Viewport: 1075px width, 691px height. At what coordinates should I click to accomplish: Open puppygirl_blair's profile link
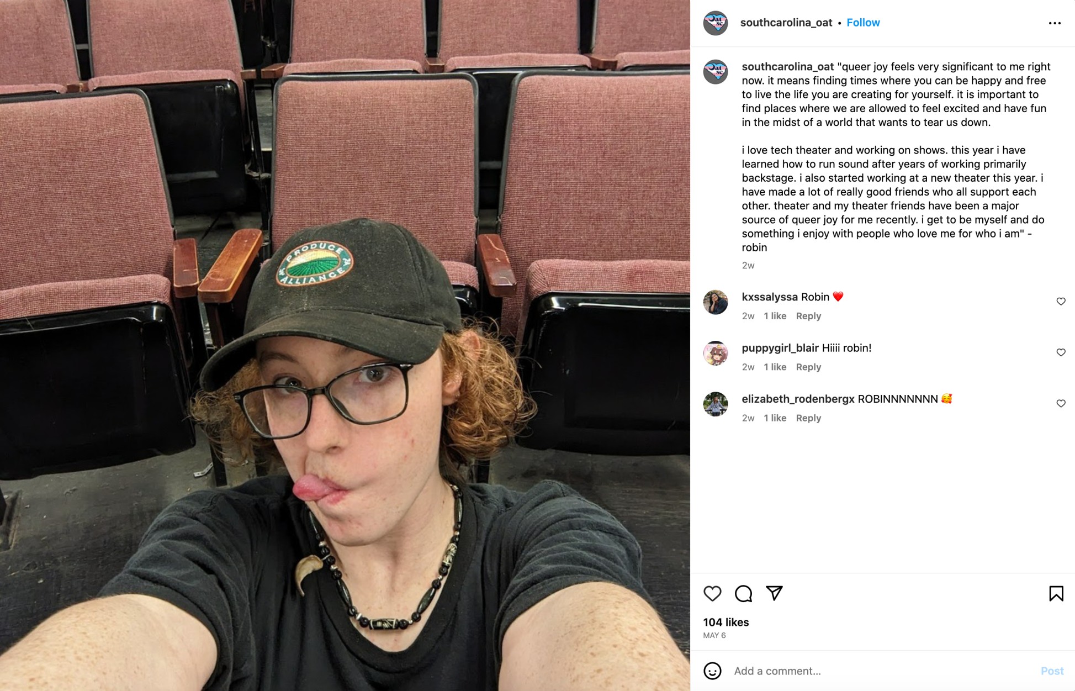pos(780,348)
